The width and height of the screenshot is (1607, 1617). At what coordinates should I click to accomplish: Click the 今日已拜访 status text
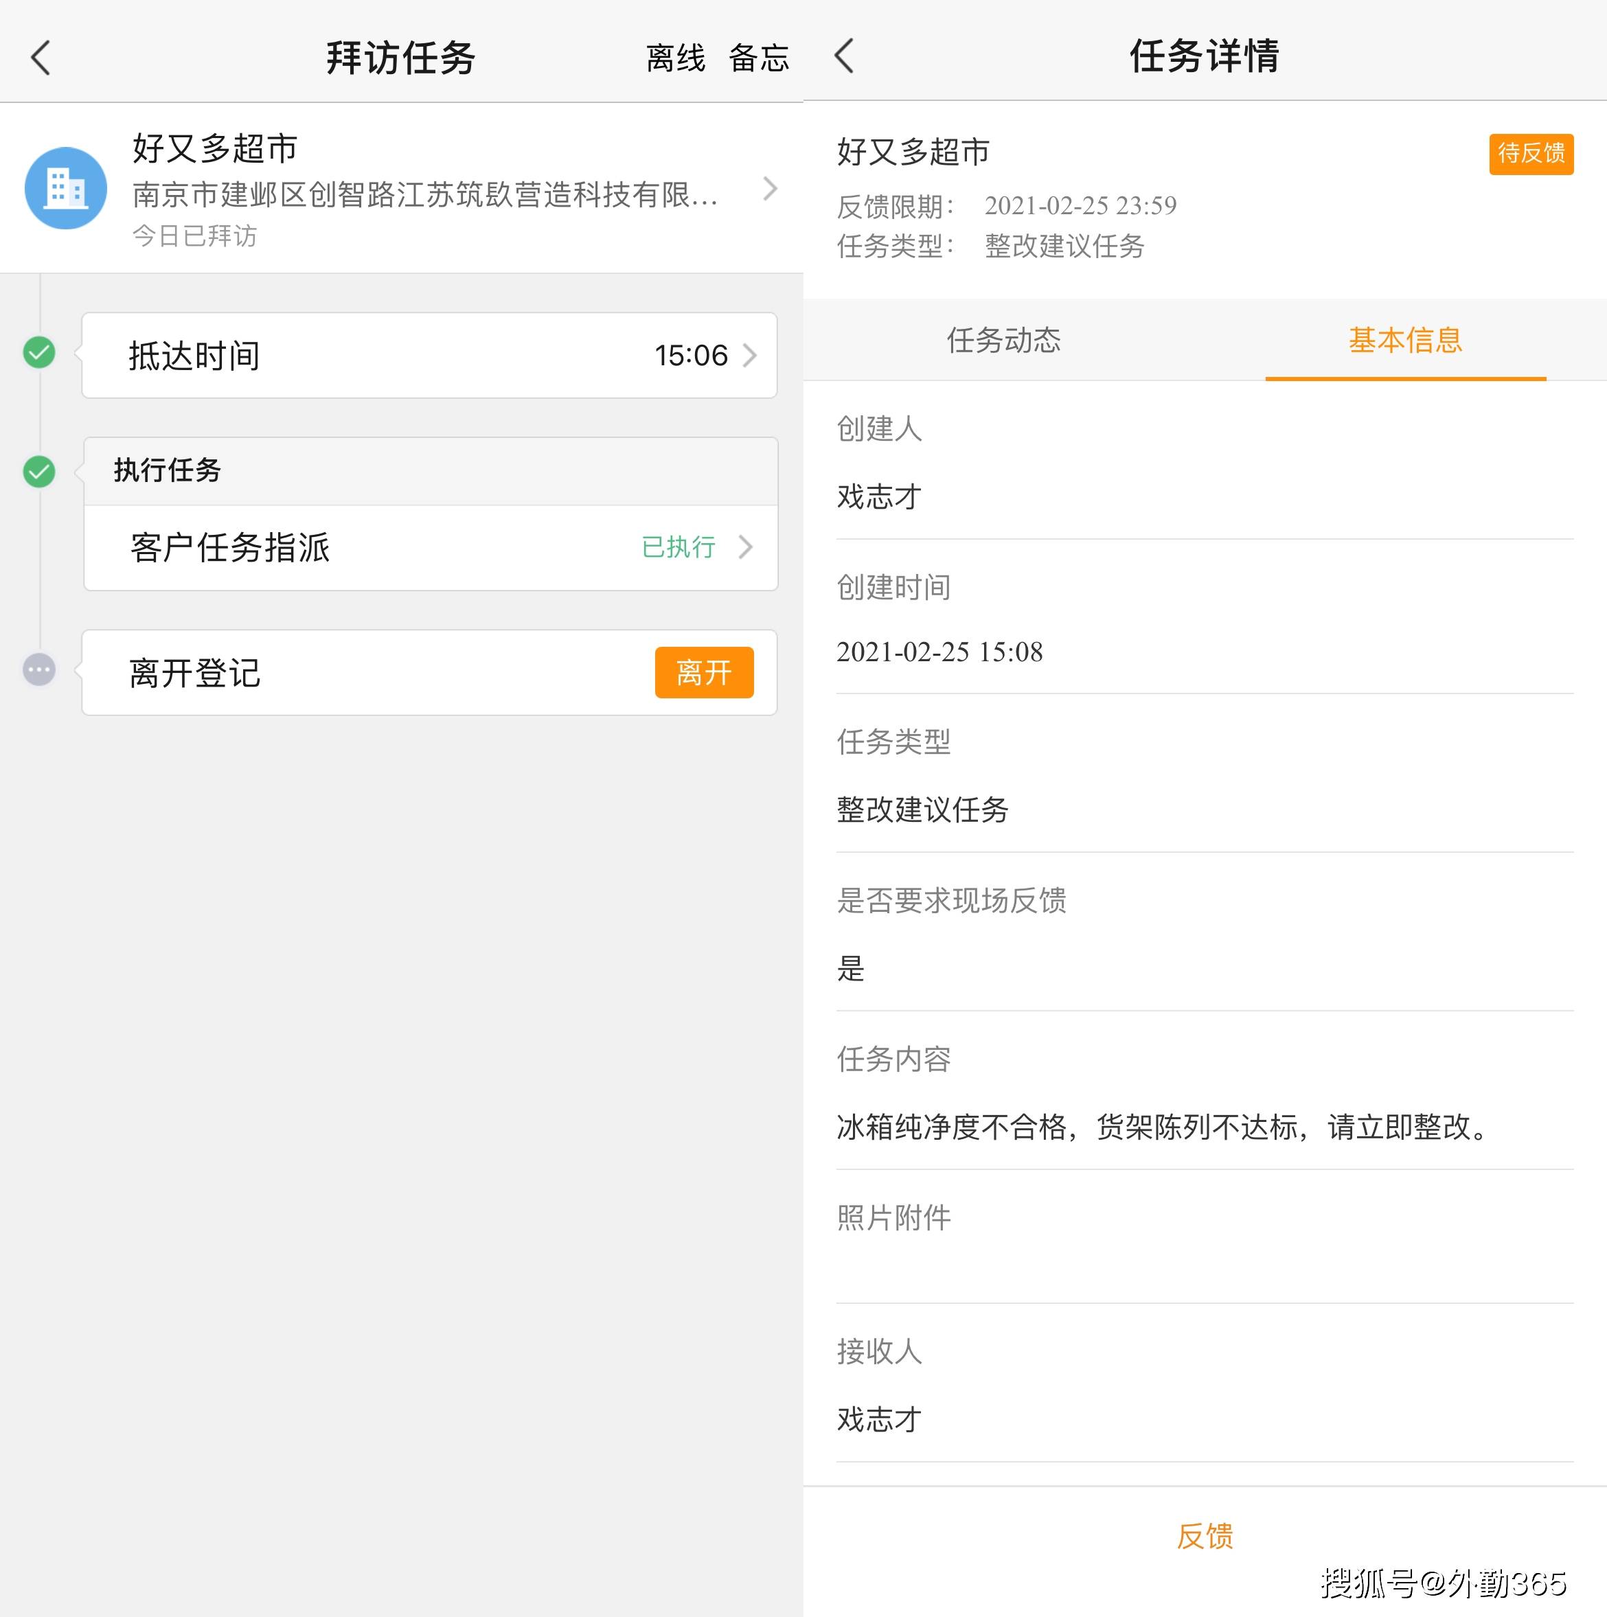(x=194, y=236)
